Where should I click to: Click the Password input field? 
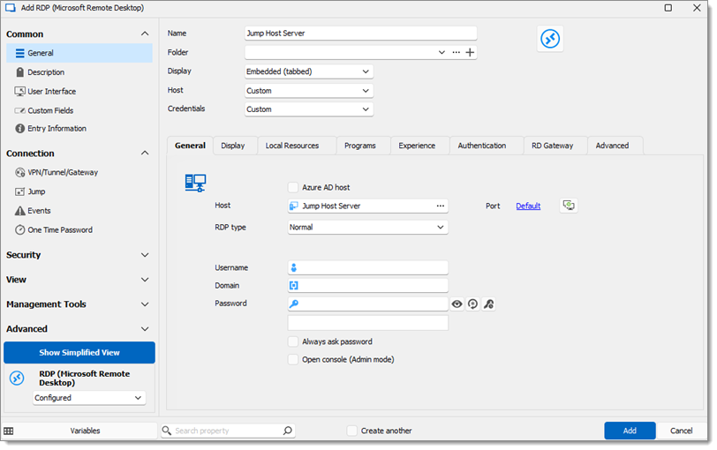pos(367,304)
